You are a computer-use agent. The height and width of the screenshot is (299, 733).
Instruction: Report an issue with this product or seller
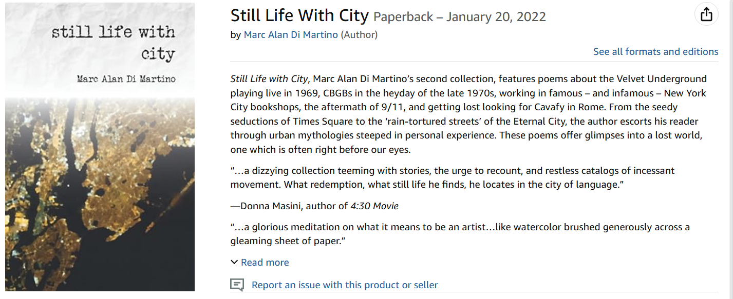(x=344, y=285)
